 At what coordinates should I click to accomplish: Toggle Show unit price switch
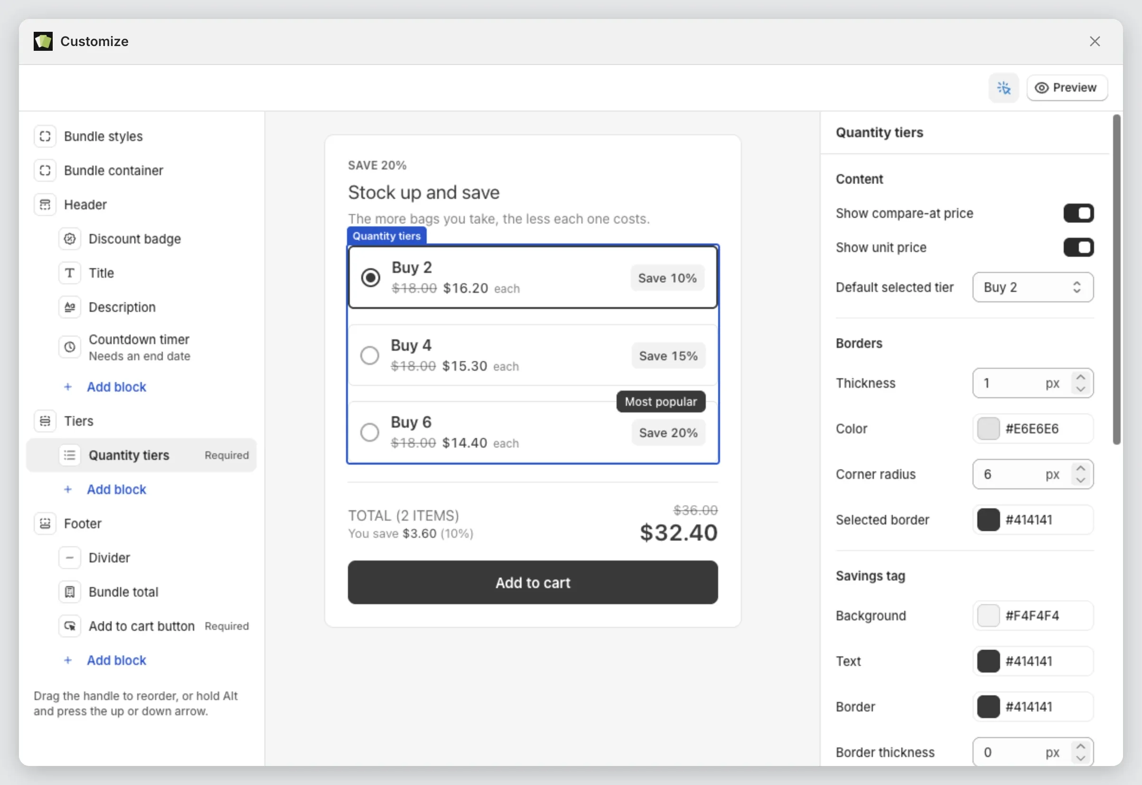pyautogui.click(x=1078, y=247)
